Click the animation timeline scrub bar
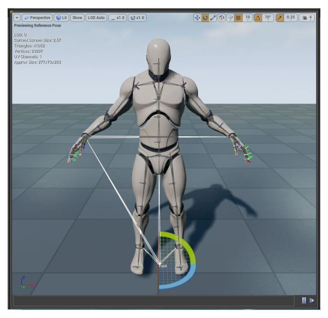This screenshot has height=318, width=328. pyautogui.click(x=154, y=301)
